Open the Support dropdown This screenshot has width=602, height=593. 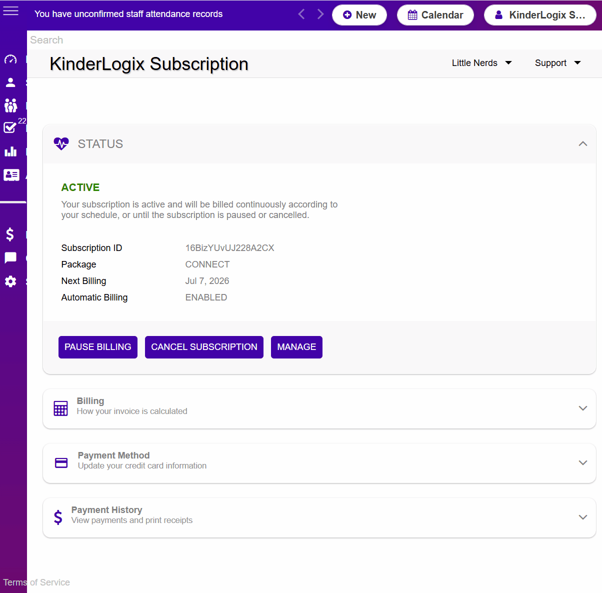[557, 63]
